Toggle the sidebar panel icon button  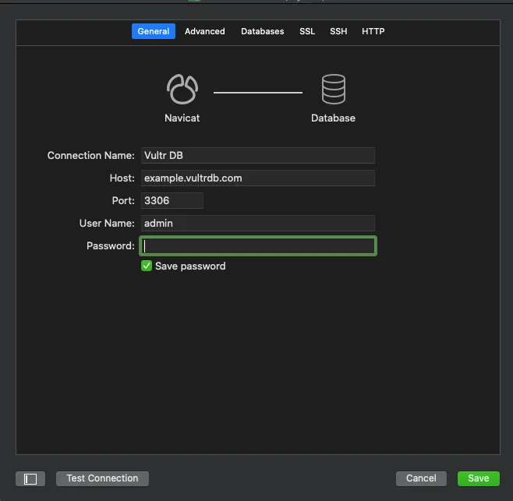(x=30, y=478)
